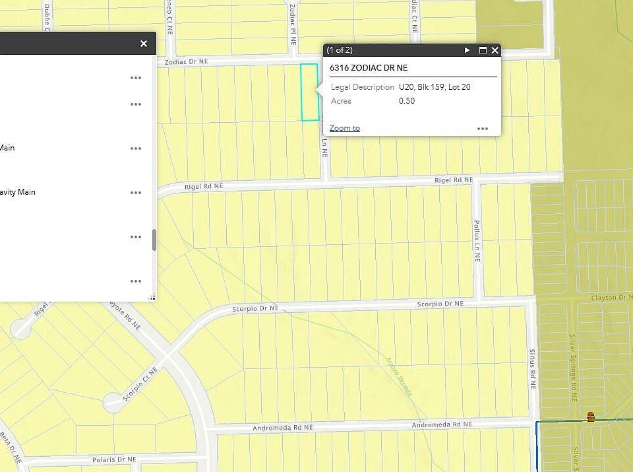Open first layer's ellipsis options menu

point(136,78)
